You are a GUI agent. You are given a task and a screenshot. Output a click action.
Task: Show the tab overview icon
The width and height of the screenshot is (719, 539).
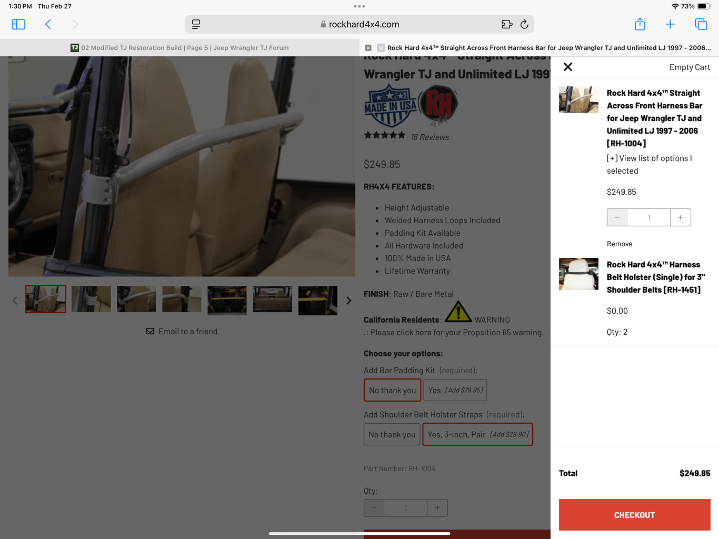click(x=701, y=24)
